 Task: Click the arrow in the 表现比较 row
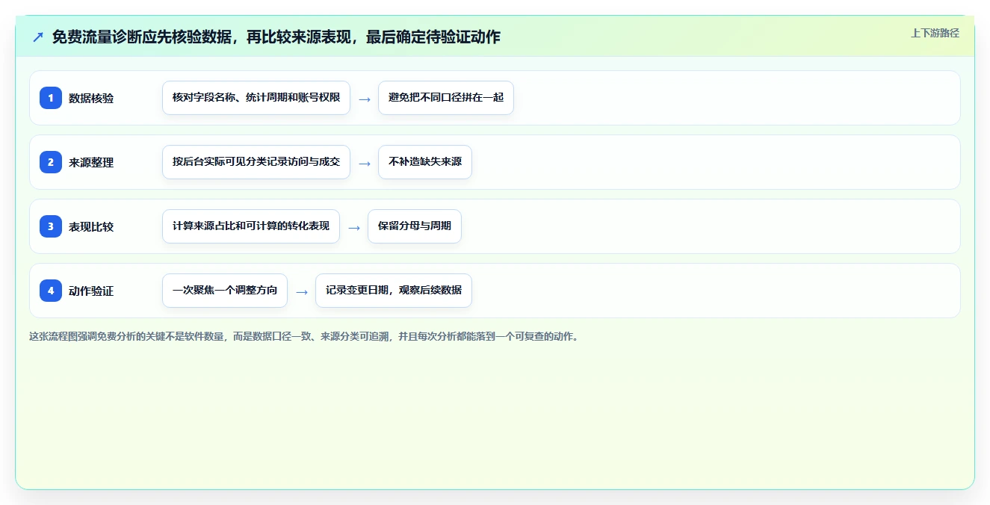354,227
